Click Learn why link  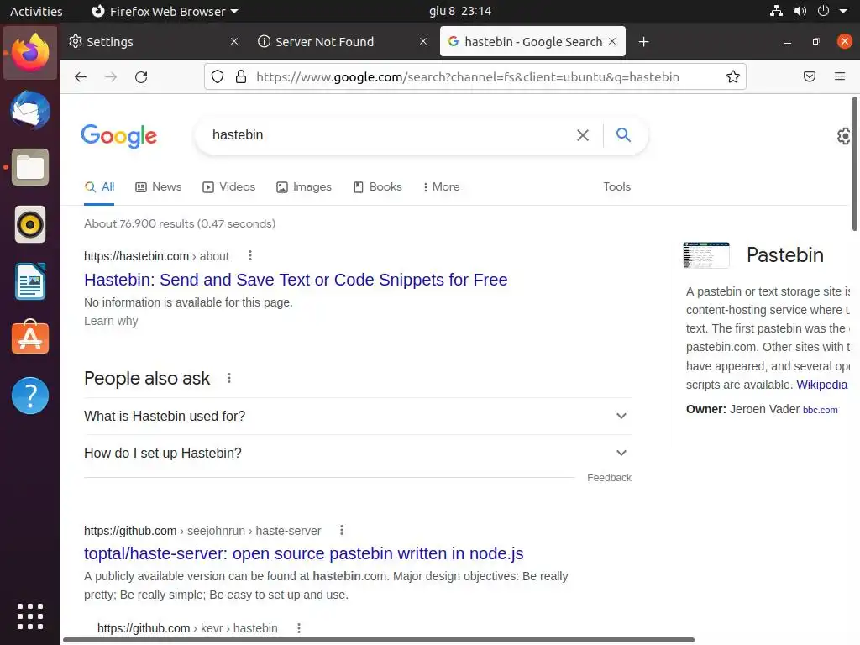(111, 321)
